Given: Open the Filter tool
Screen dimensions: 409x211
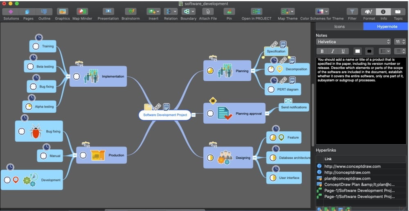Looking at the screenshot, I should click(x=352, y=12).
